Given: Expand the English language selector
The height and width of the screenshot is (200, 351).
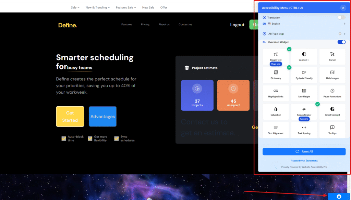Looking at the screenshot, I should click(x=344, y=24).
